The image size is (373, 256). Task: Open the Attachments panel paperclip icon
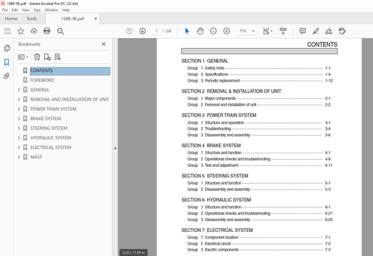tap(7, 76)
